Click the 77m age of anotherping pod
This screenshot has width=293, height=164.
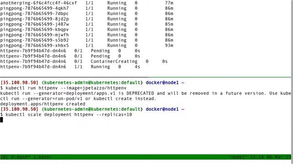coord(169,3)
